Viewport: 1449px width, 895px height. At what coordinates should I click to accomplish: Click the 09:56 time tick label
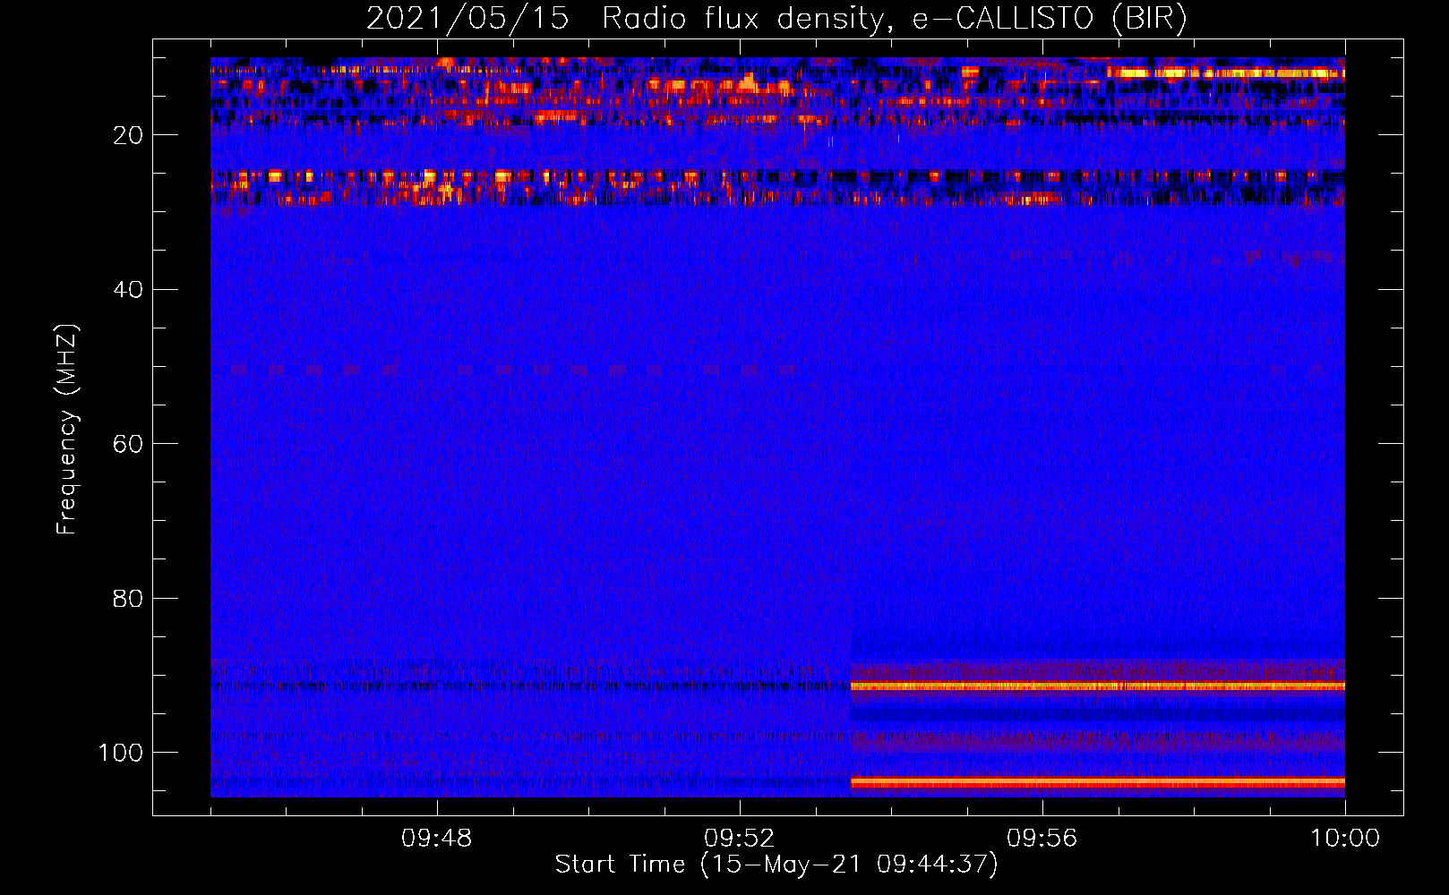click(x=1042, y=839)
